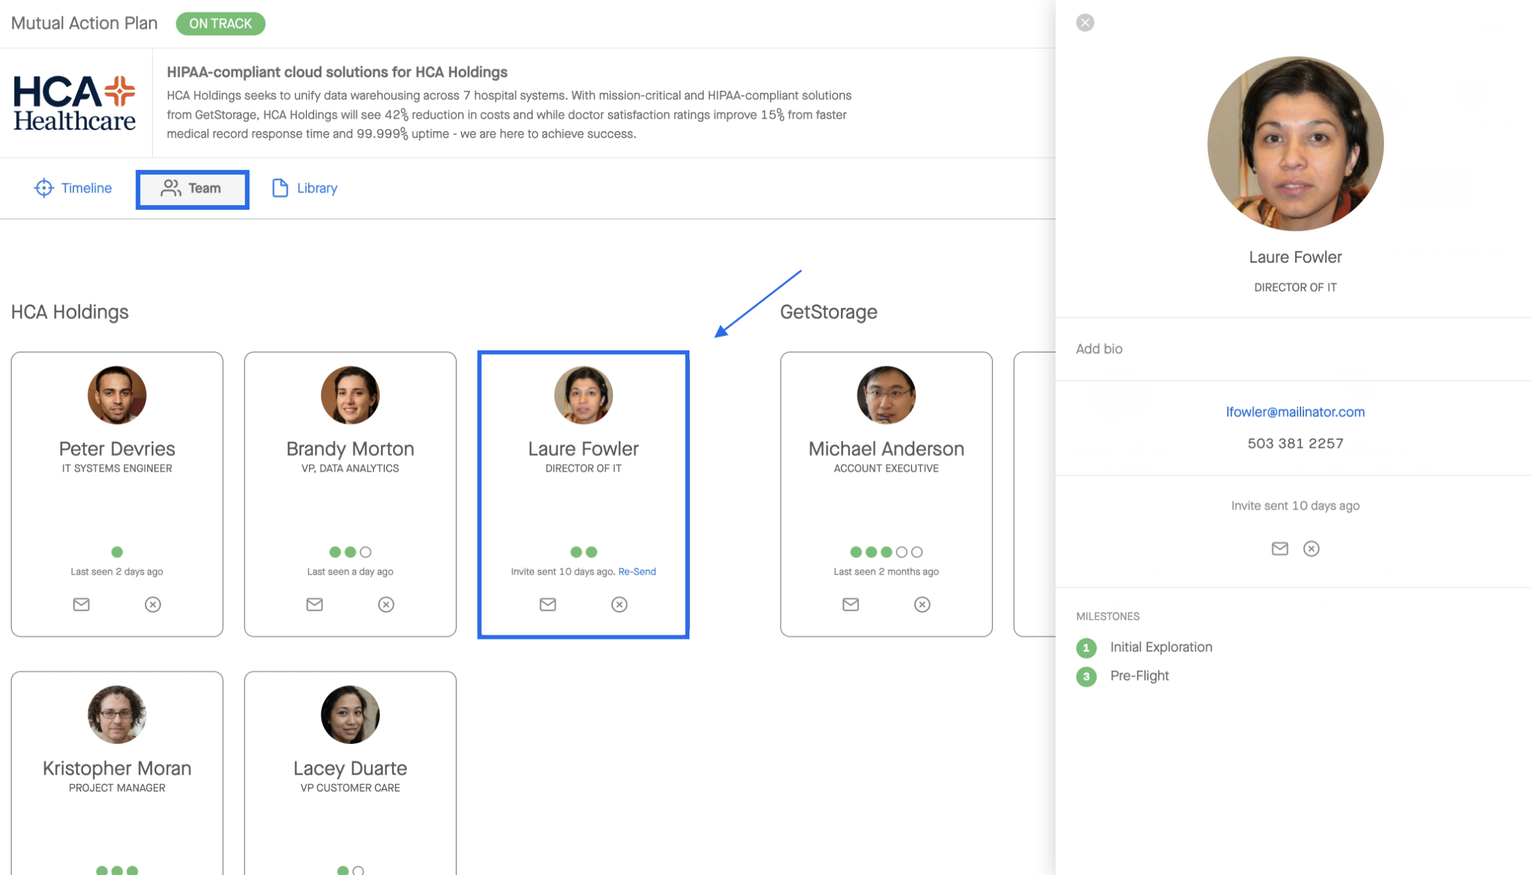This screenshot has width=1531, height=875.
Task: Click X icon on Laure Fowler card
Action: pos(619,604)
